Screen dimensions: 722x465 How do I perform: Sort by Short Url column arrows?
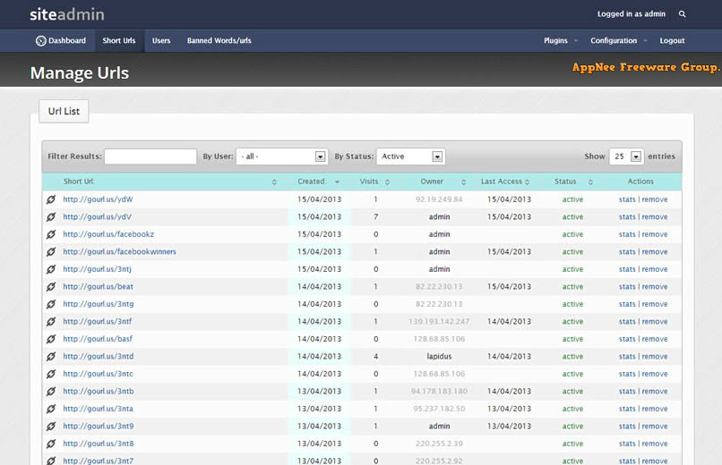pyautogui.click(x=274, y=182)
